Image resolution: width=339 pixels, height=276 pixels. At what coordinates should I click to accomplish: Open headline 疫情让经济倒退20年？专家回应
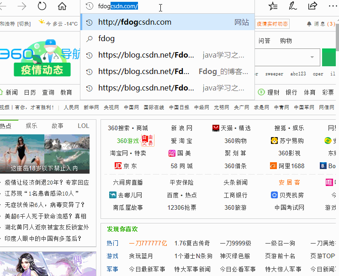(47, 183)
